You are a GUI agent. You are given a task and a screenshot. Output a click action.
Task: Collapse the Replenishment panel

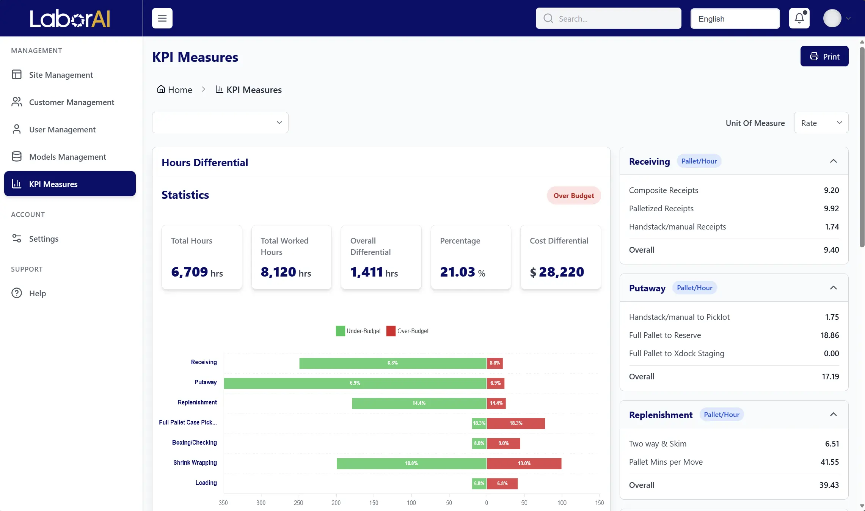(833, 415)
